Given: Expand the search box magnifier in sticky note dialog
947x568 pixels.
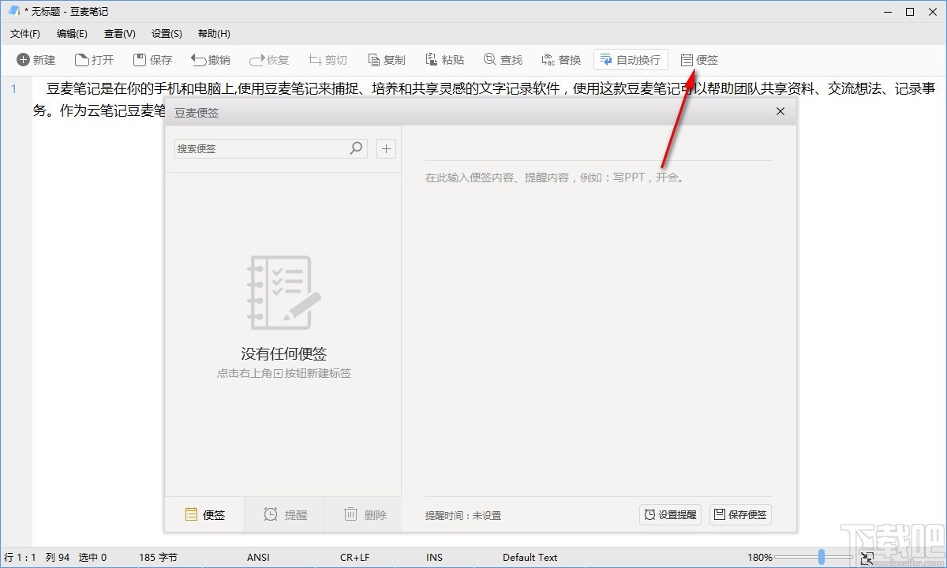Looking at the screenshot, I should [x=356, y=148].
